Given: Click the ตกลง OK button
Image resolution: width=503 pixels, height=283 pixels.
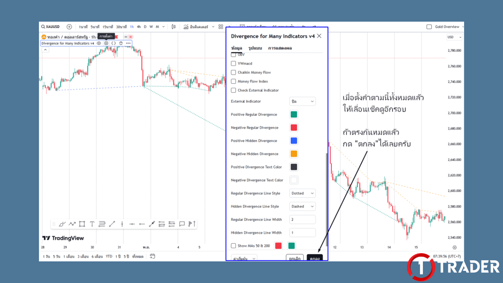Looking at the screenshot, I should pos(314,258).
